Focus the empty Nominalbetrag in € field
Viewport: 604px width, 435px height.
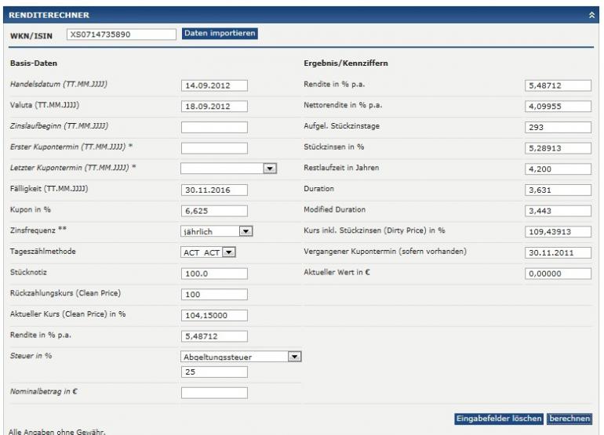pyautogui.click(x=213, y=393)
